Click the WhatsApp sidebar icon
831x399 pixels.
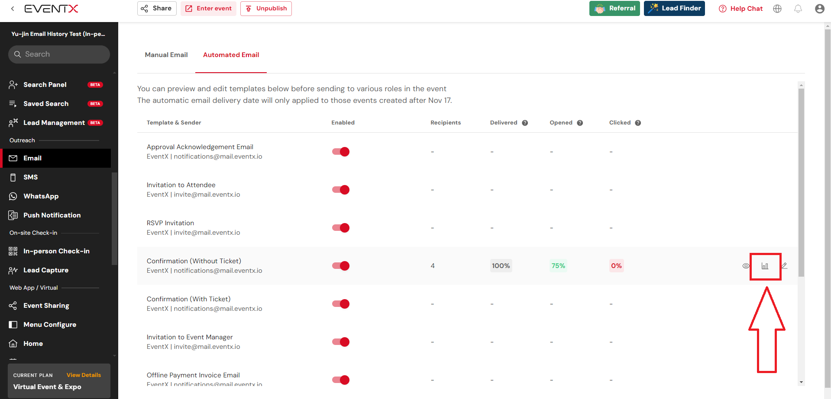(x=13, y=196)
